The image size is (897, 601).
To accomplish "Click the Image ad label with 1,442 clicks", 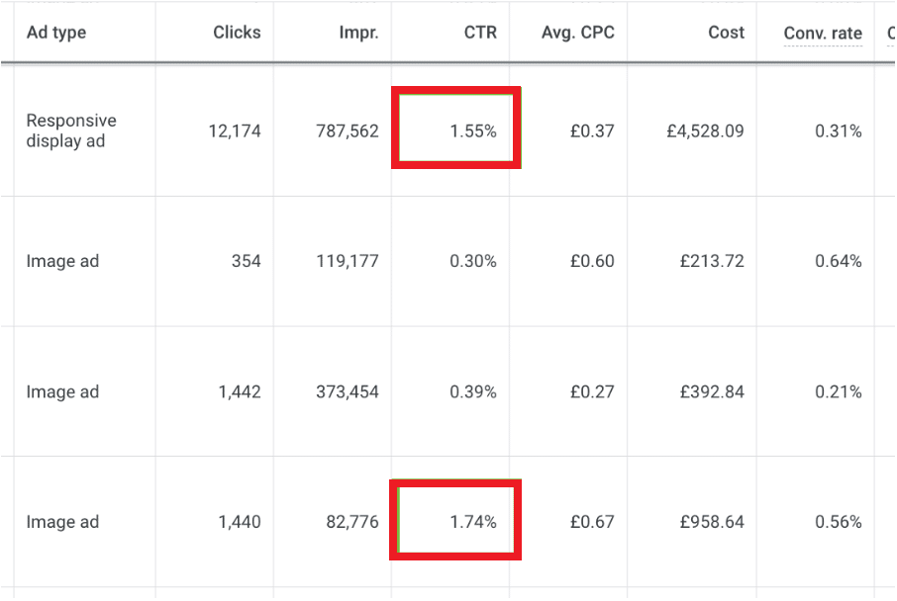I will pyautogui.click(x=62, y=391).
